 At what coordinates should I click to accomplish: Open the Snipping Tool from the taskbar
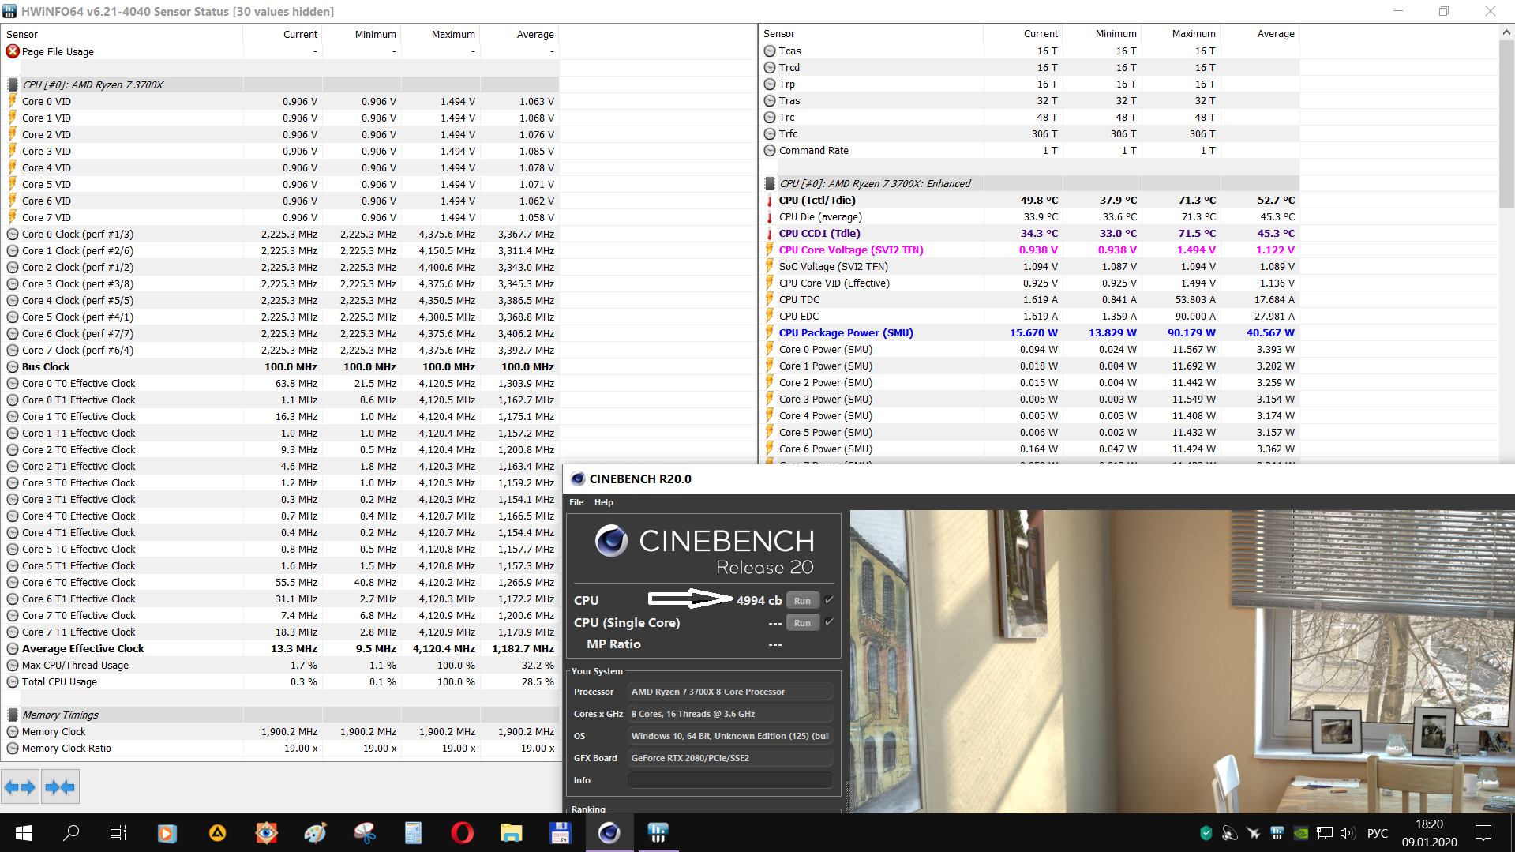[365, 833]
